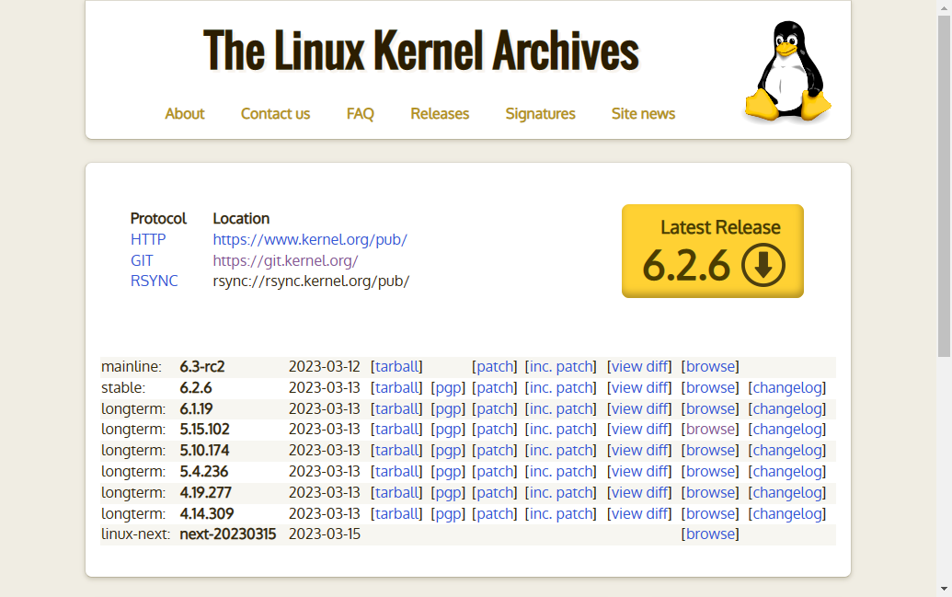Open pgp signature for longterm 5.15.102

click(x=448, y=430)
